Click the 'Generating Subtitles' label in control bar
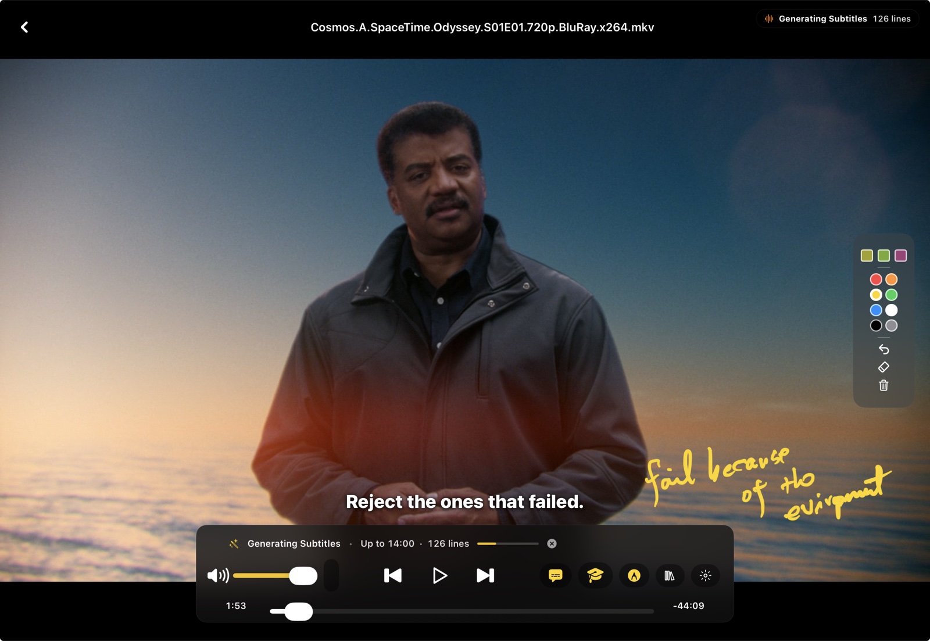Screen dimensions: 930x641 294,544
